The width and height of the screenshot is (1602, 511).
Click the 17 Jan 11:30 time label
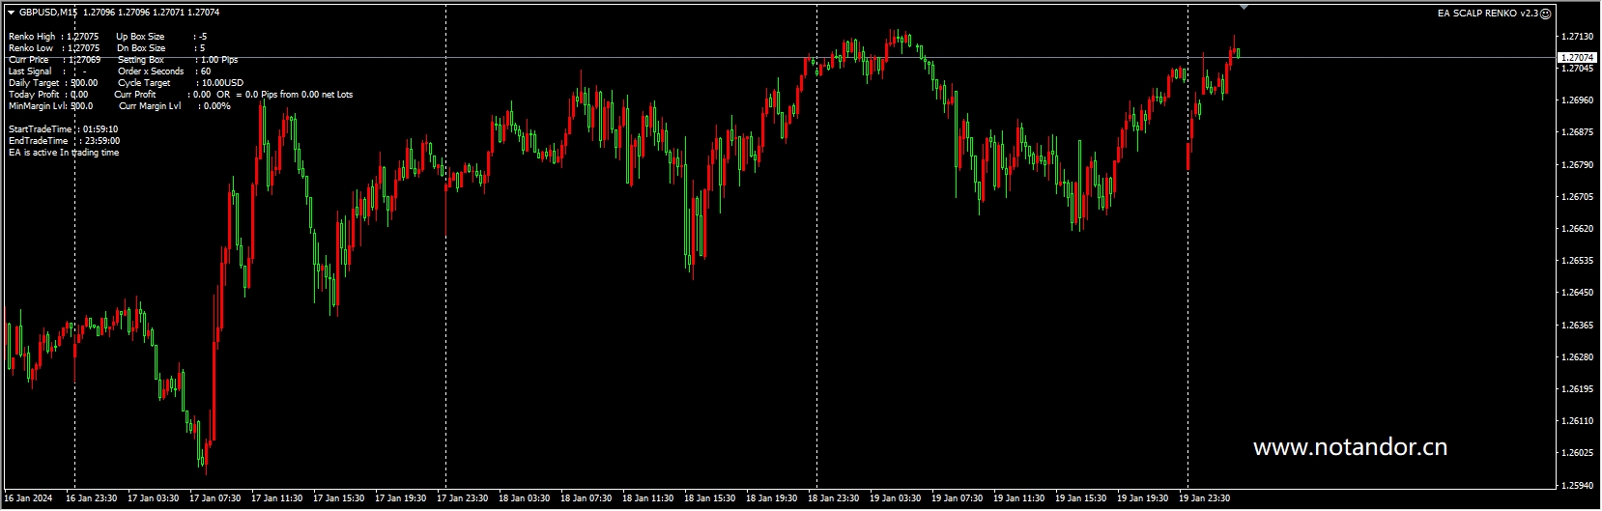[x=277, y=498]
